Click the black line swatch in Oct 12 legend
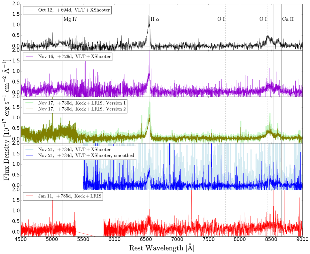 [29, 10]
